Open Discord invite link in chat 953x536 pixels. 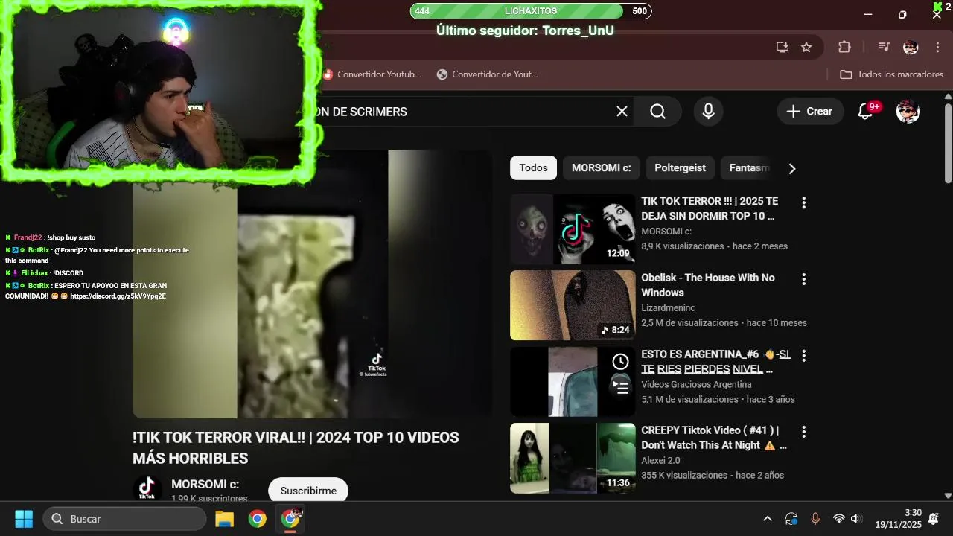[x=118, y=296]
